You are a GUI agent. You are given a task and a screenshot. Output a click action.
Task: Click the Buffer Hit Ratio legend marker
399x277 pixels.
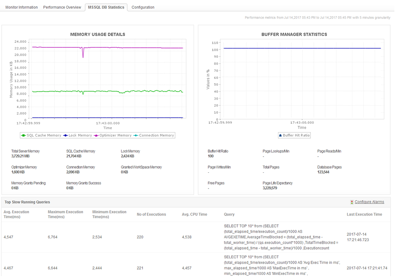[x=280, y=135]
